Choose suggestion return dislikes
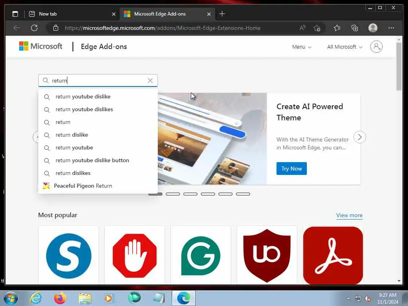 (98, 173)
